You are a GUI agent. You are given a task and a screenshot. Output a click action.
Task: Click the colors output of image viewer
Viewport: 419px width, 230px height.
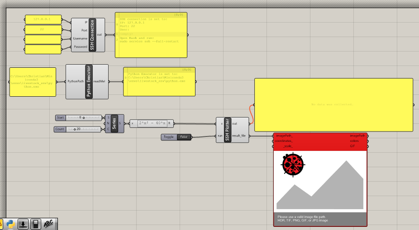tap(354, 141)
